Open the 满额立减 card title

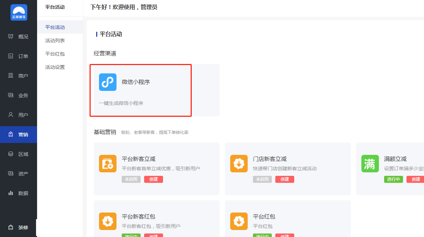click(x=395, y=159)
